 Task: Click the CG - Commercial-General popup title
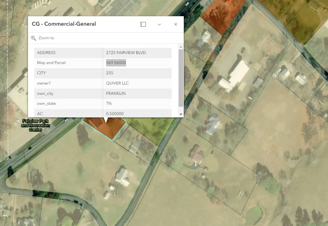tap(64, 24)
